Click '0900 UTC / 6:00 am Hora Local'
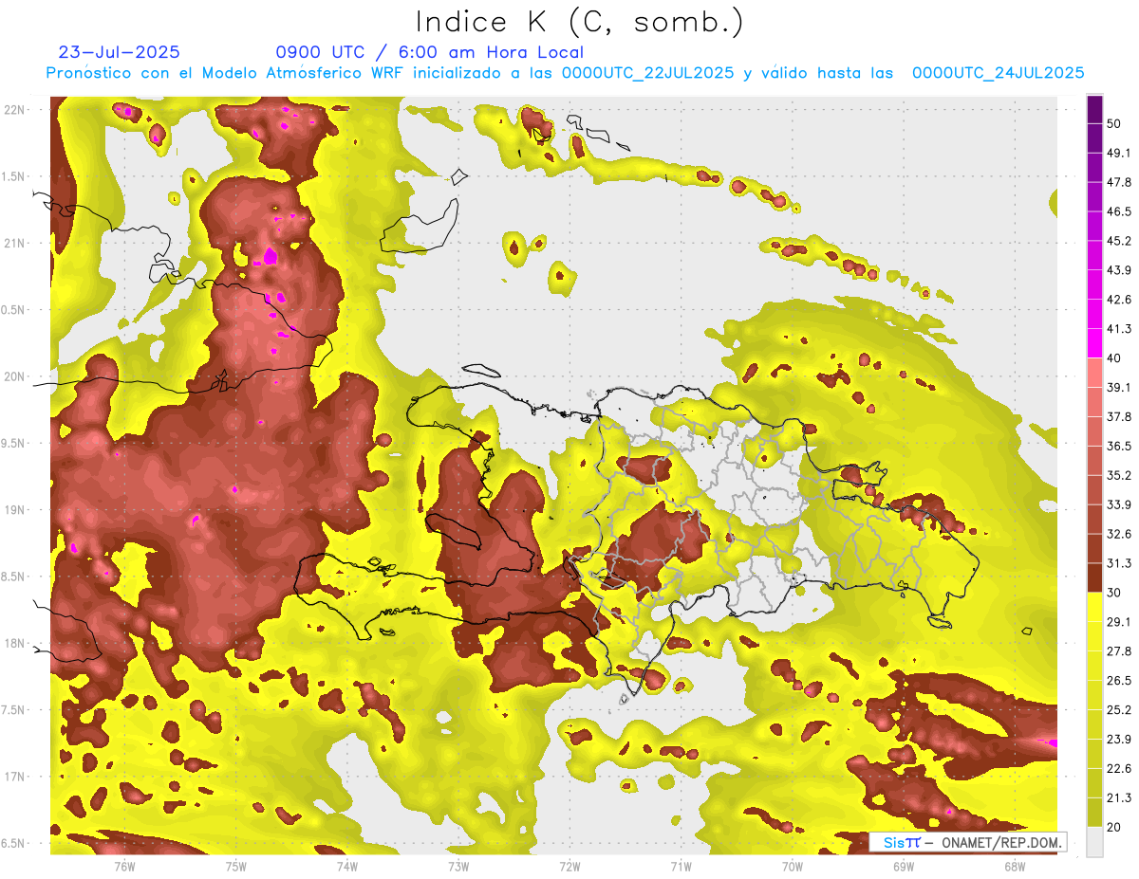Screen dimensions: 1139x879 pos(429,52)
